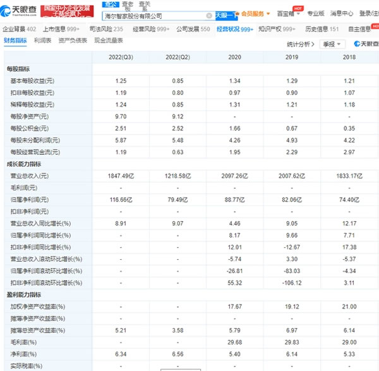Select the 实际税率(%) row label
Screen dimensions: 379x371
[27, 366]
